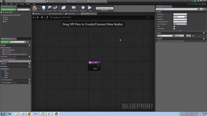Select Event BeginPlay in My Blueprint

9,50
